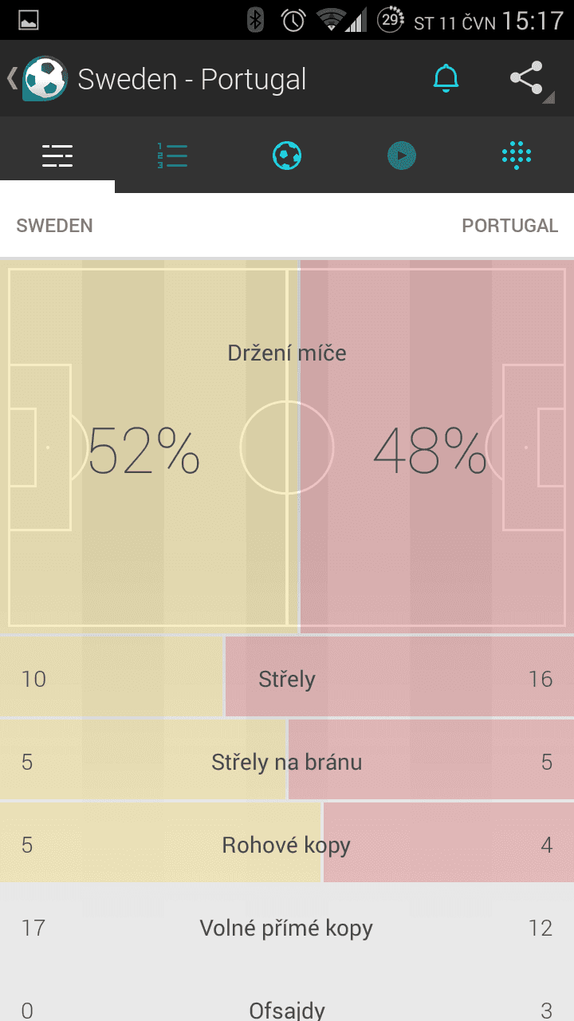Switch to the statistics tab
This screenshot has height=1021, width=574.
(x=57, y=156)
